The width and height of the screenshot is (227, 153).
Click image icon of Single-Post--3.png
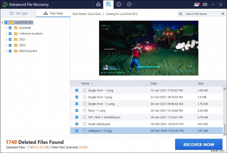pyautogui.click(x=85, y=97)
